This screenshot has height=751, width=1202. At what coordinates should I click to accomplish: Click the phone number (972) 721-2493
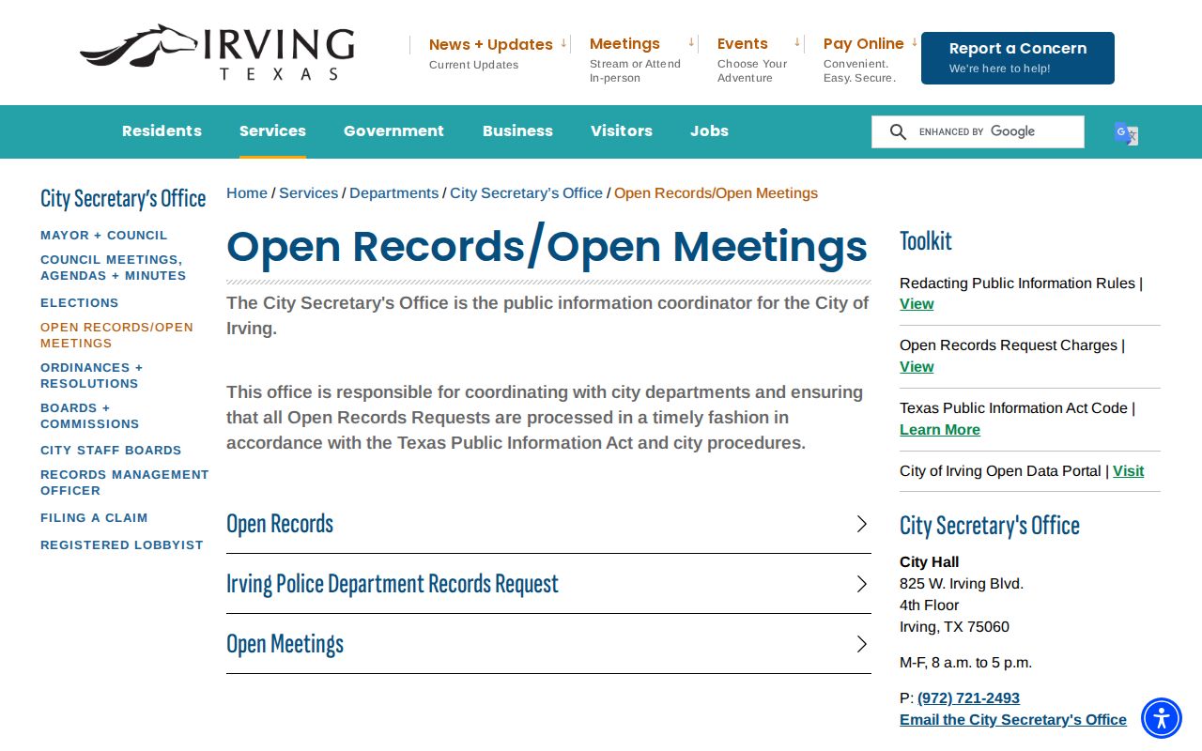[x=968, y=698]
